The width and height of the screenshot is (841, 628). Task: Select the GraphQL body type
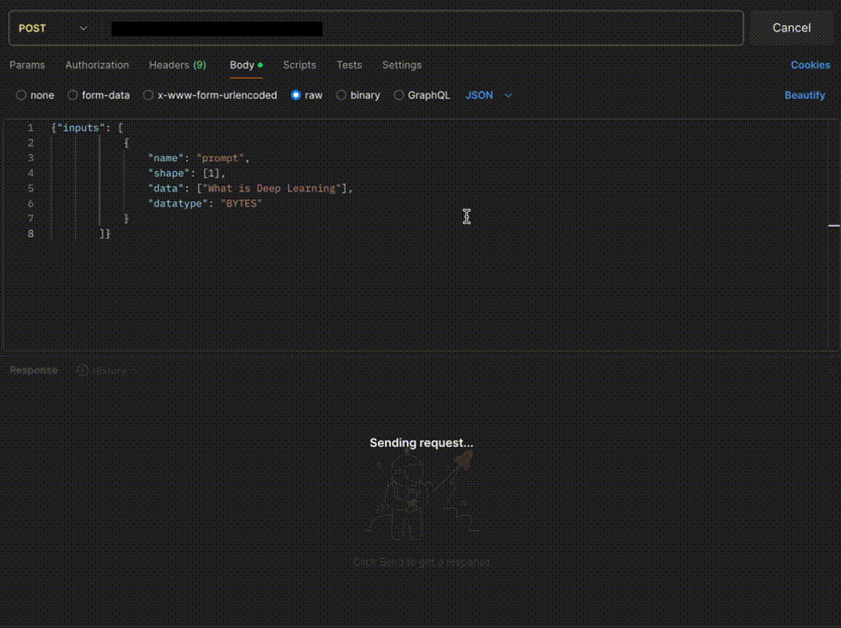(422, 95)
